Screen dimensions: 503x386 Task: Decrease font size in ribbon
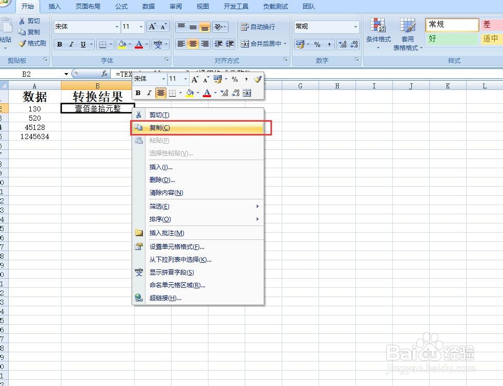coord(163,27)
